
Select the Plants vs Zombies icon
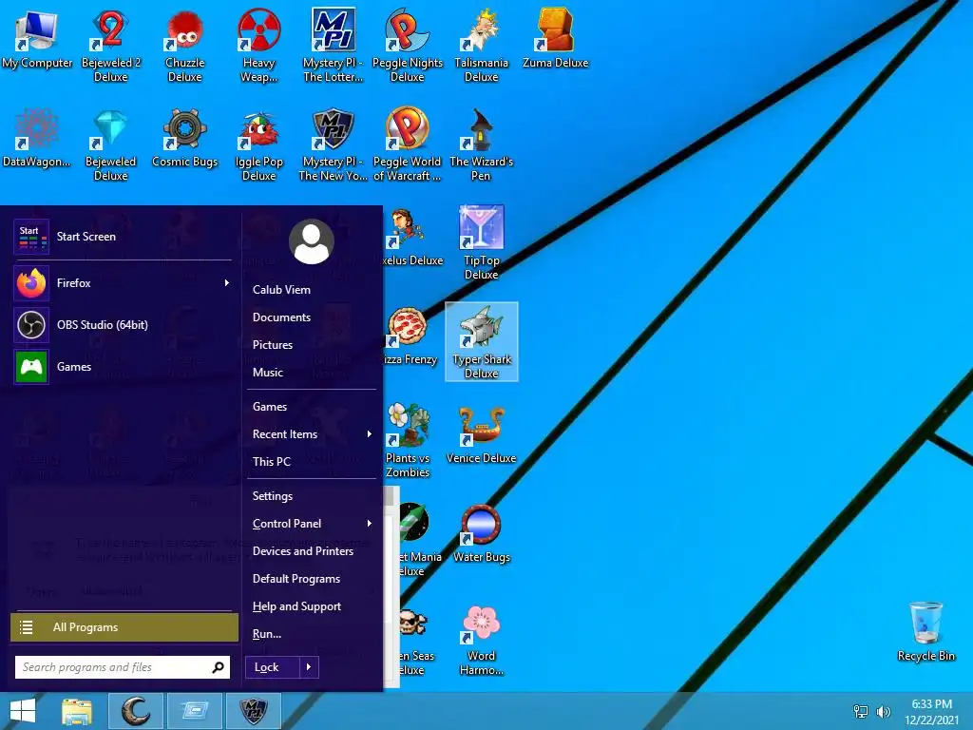click(x=408, y=440)
